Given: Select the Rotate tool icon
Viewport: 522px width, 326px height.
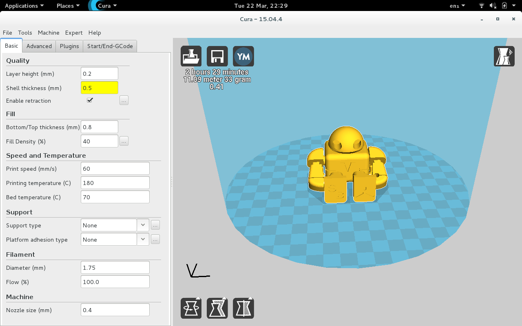Looking at the screenshot, I should (191, 308).
